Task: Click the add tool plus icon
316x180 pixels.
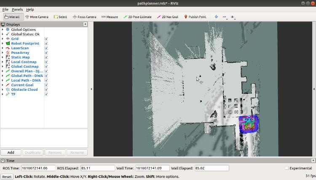Action: 217,17
